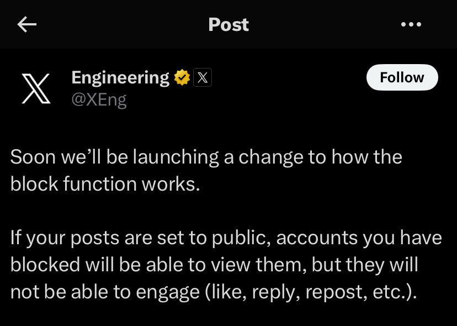The height and width of the screenshot is (326, 457).
Task: Open the Engineering display name
Action: [x=120, y=77]
